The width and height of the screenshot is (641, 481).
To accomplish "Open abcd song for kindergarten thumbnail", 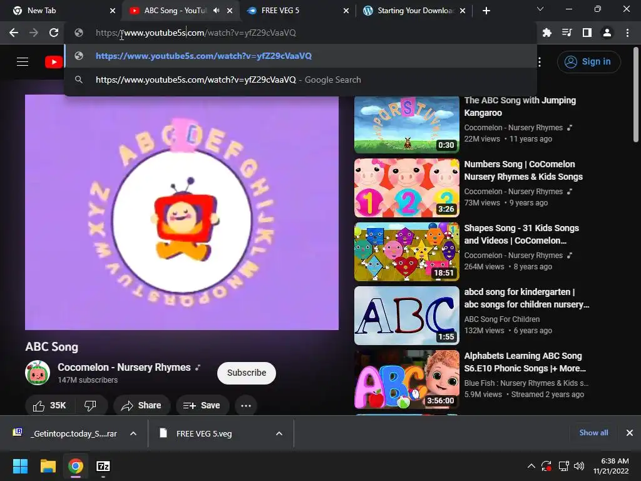I will [x=407, y=316].
